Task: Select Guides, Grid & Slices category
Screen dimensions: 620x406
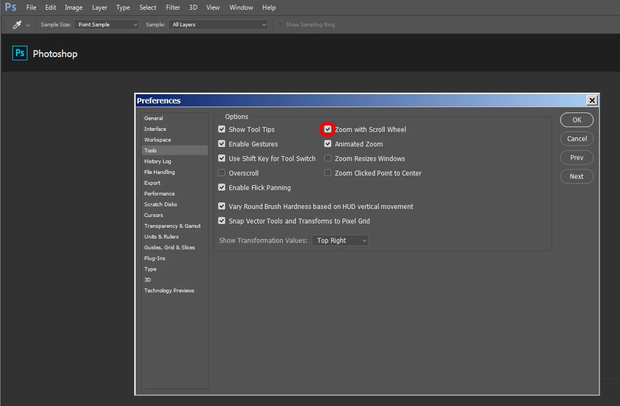Action: pos(175,248)
